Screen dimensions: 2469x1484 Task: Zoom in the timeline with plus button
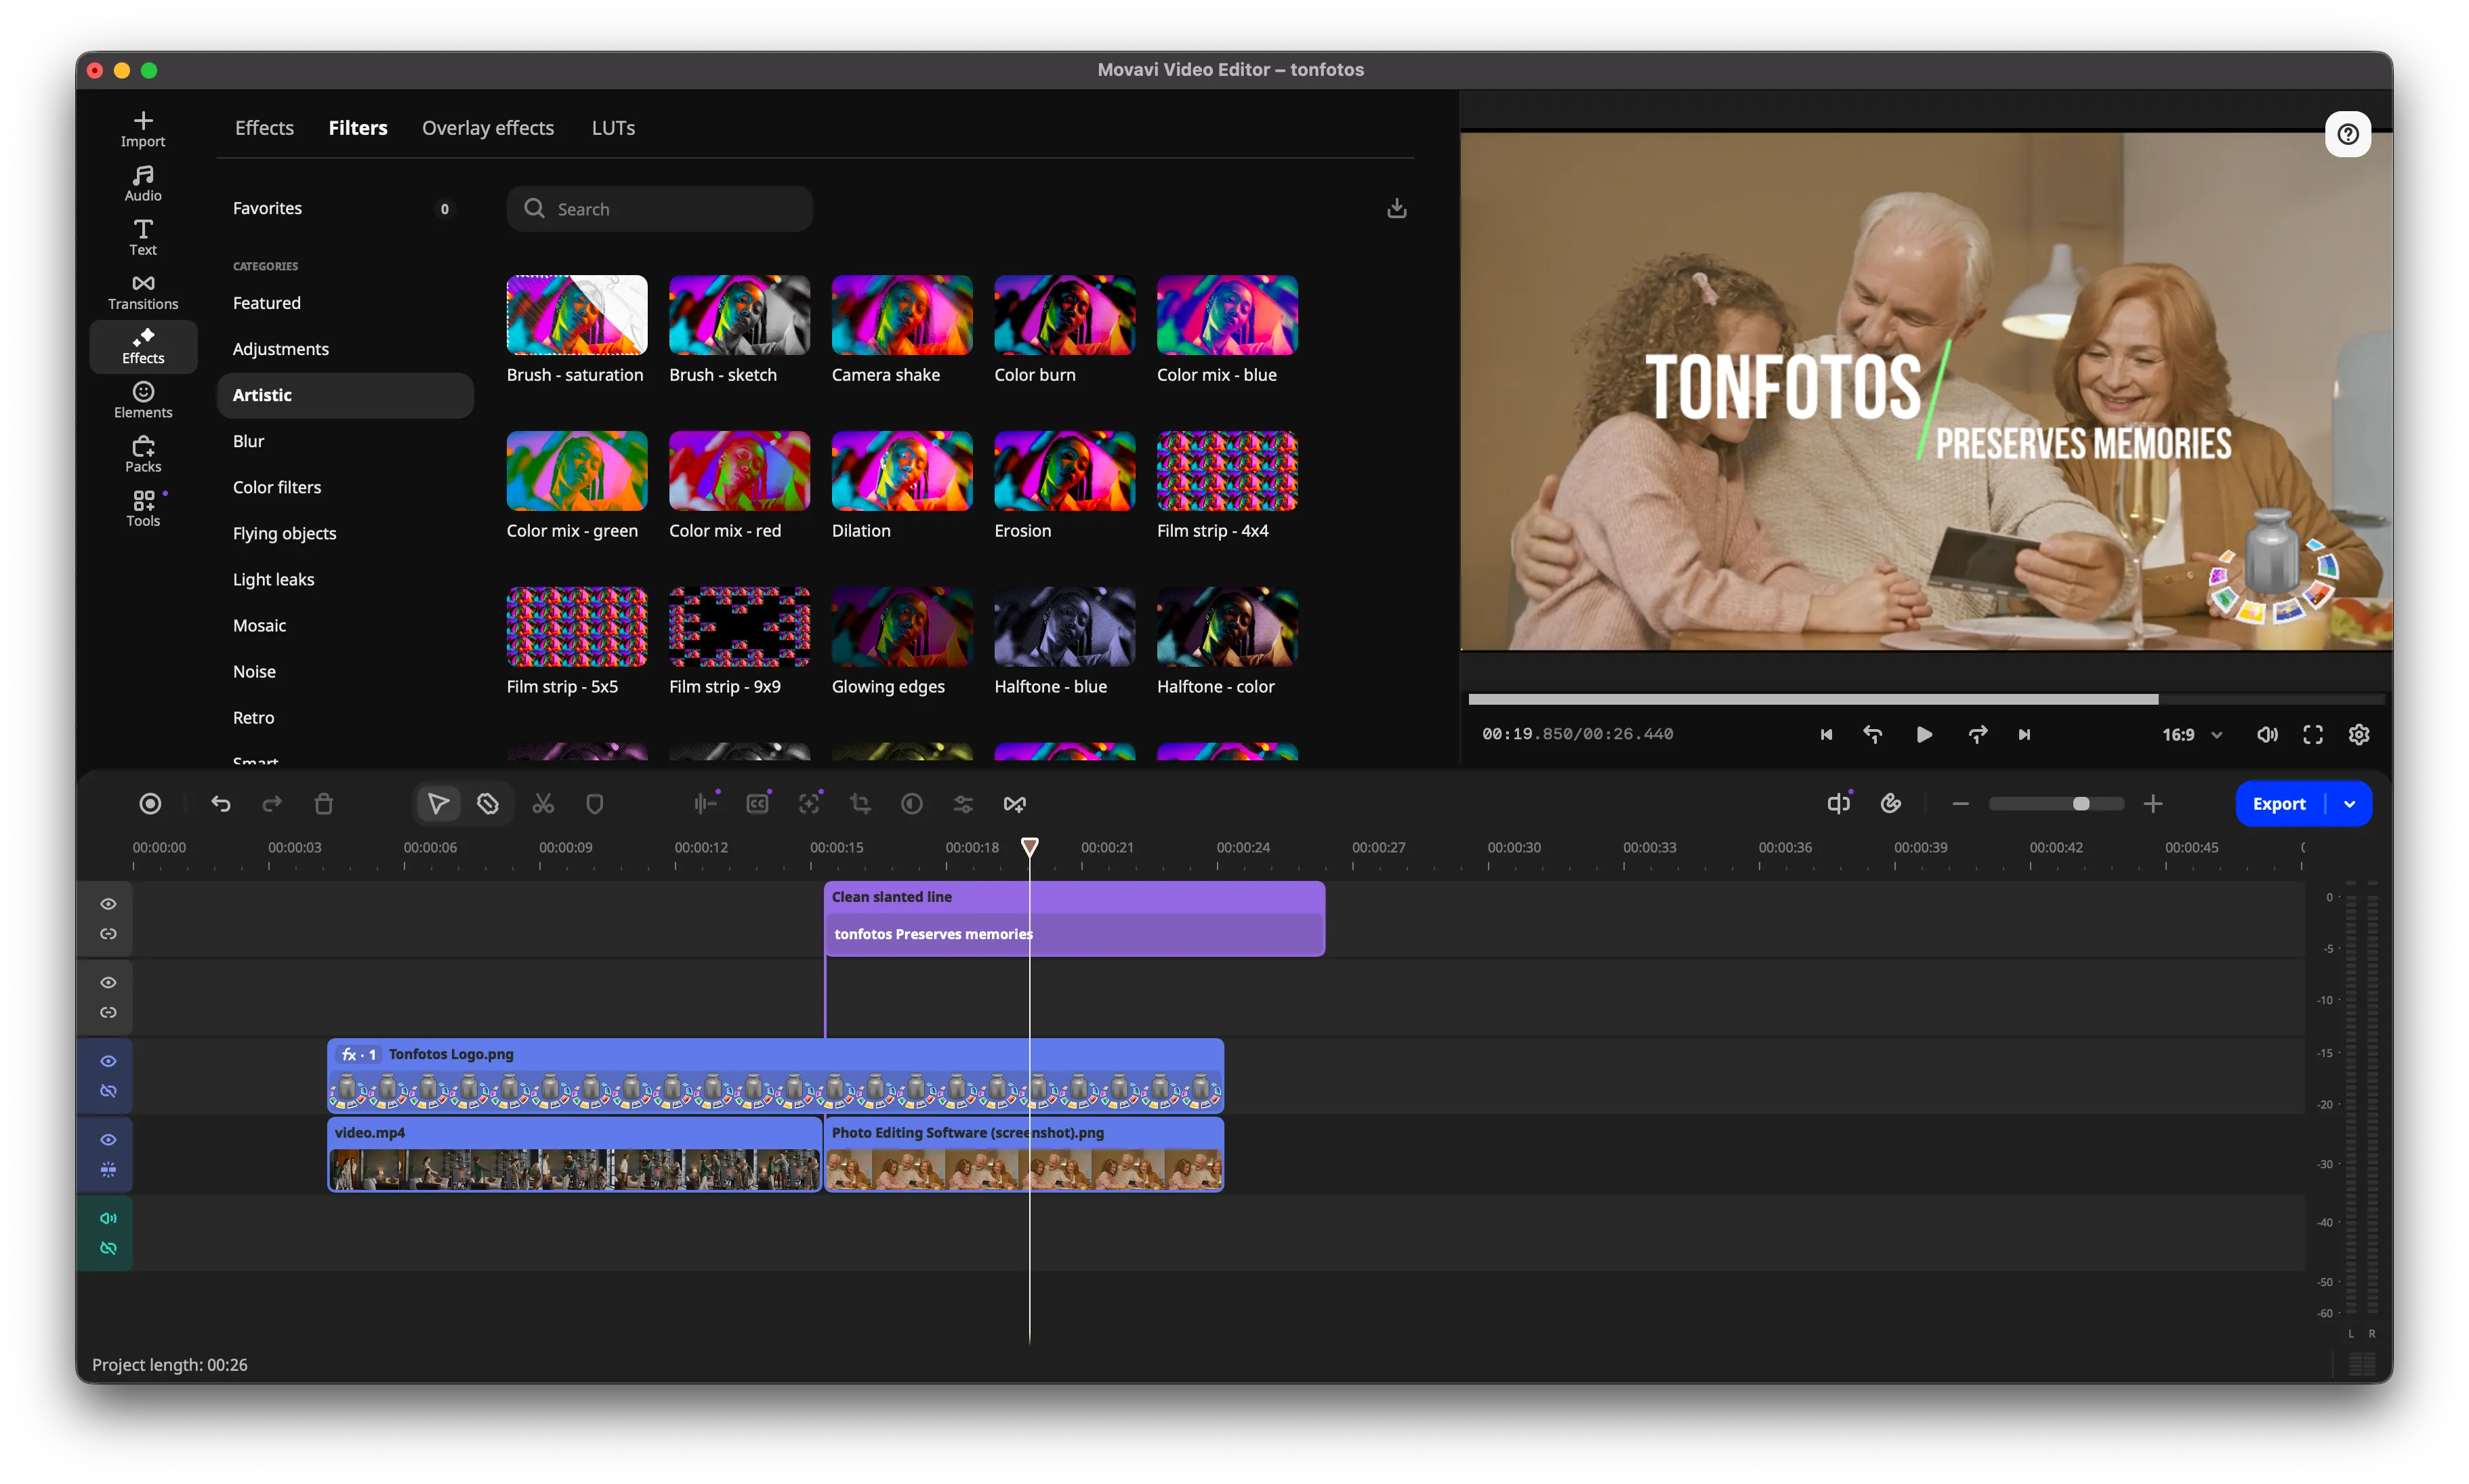tap(2153, 804)
